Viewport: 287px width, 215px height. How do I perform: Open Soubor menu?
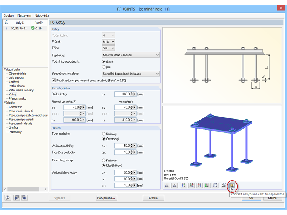(x=9, y=15)
